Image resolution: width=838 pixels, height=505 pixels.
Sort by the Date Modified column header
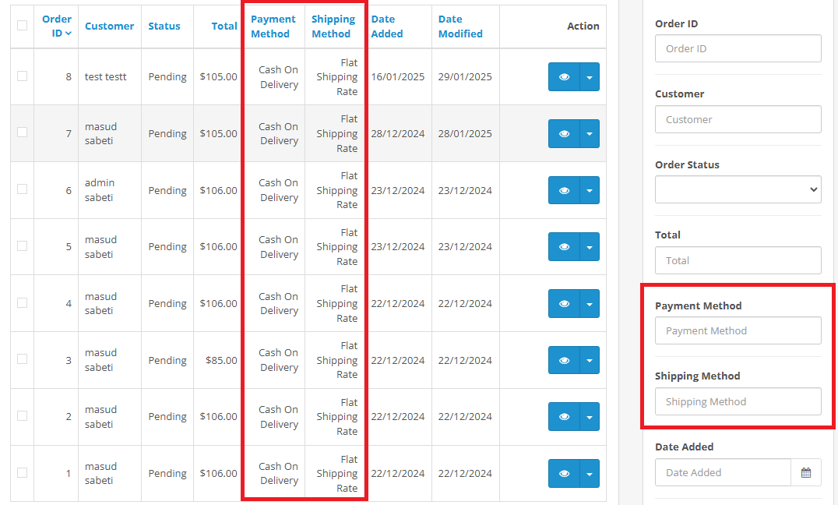(x=460, y=26)
